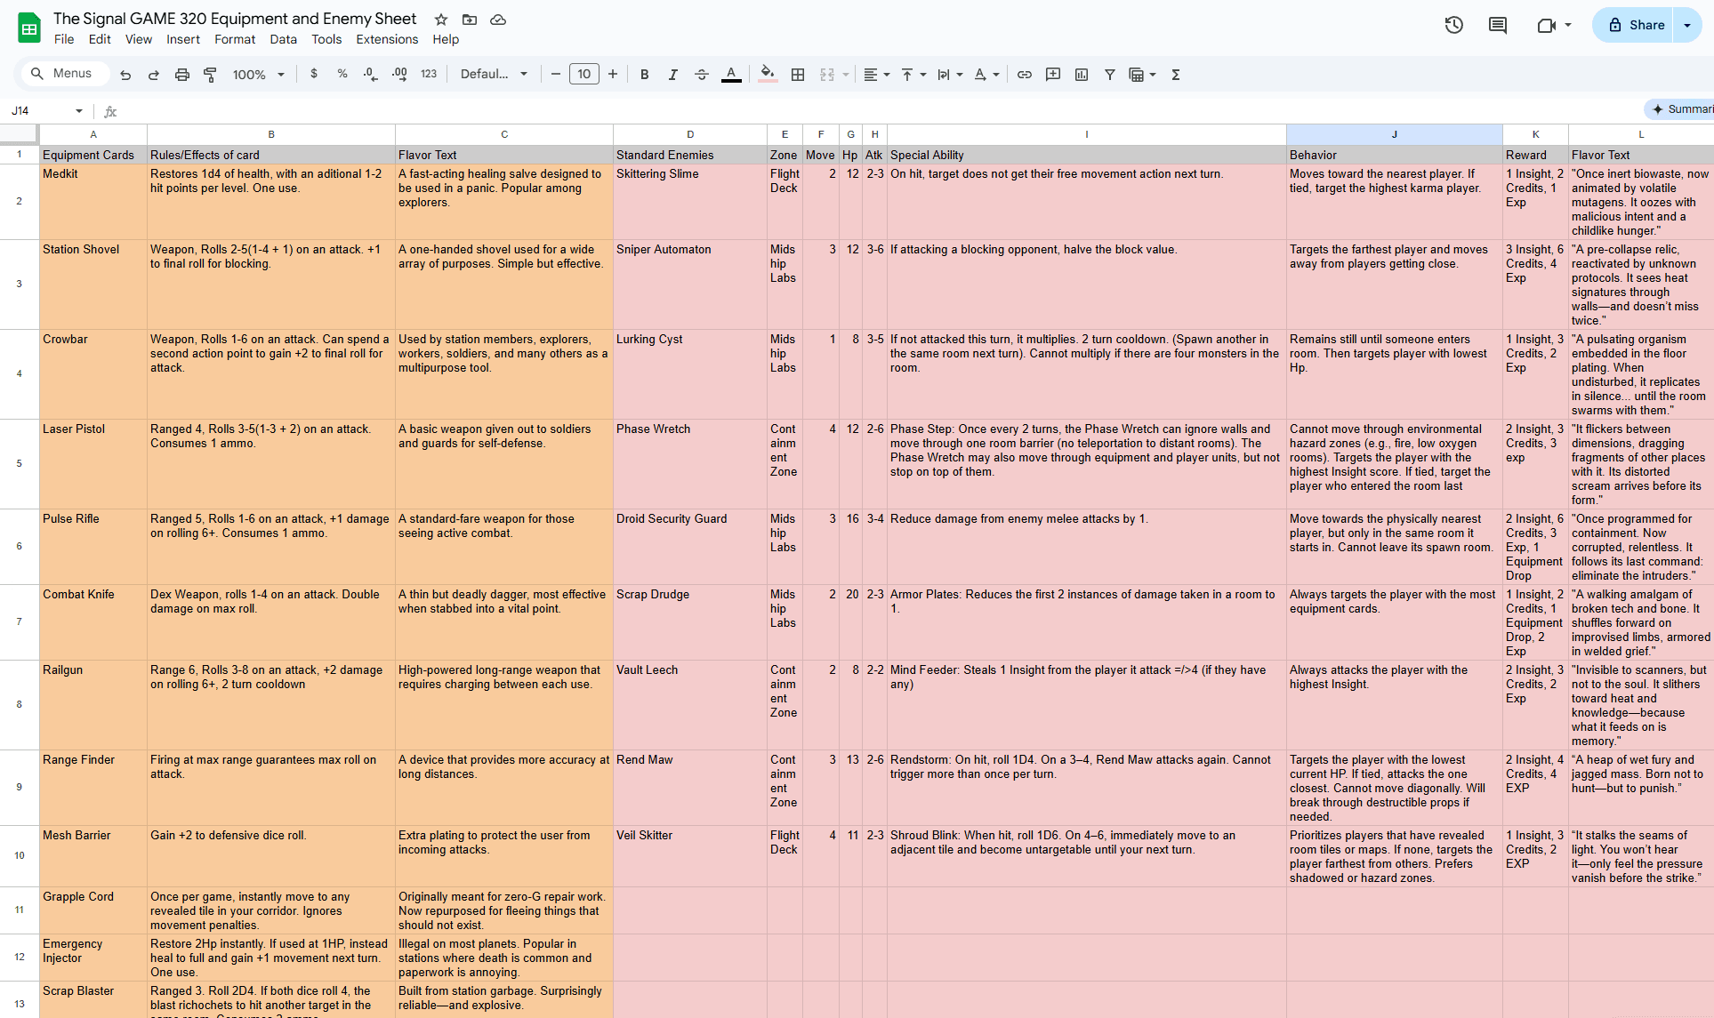Click the functions sigma icon

pos(1176,75)
